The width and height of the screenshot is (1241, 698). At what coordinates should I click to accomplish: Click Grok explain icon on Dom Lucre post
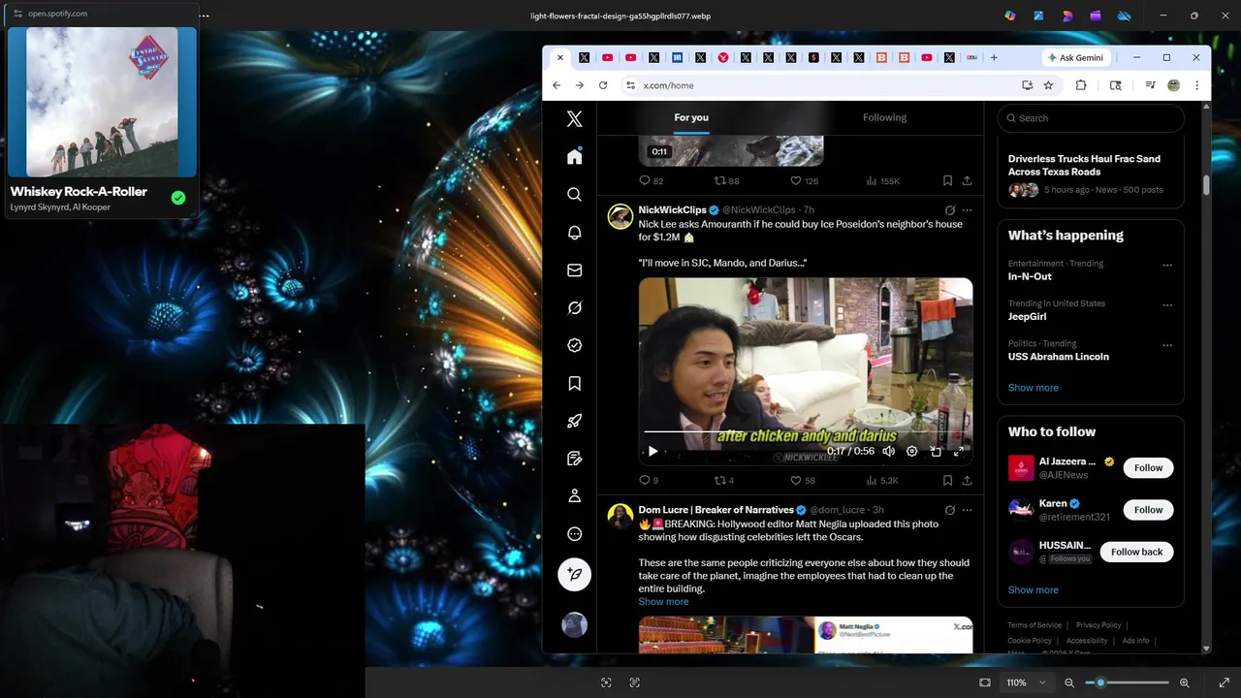point(950,510)
